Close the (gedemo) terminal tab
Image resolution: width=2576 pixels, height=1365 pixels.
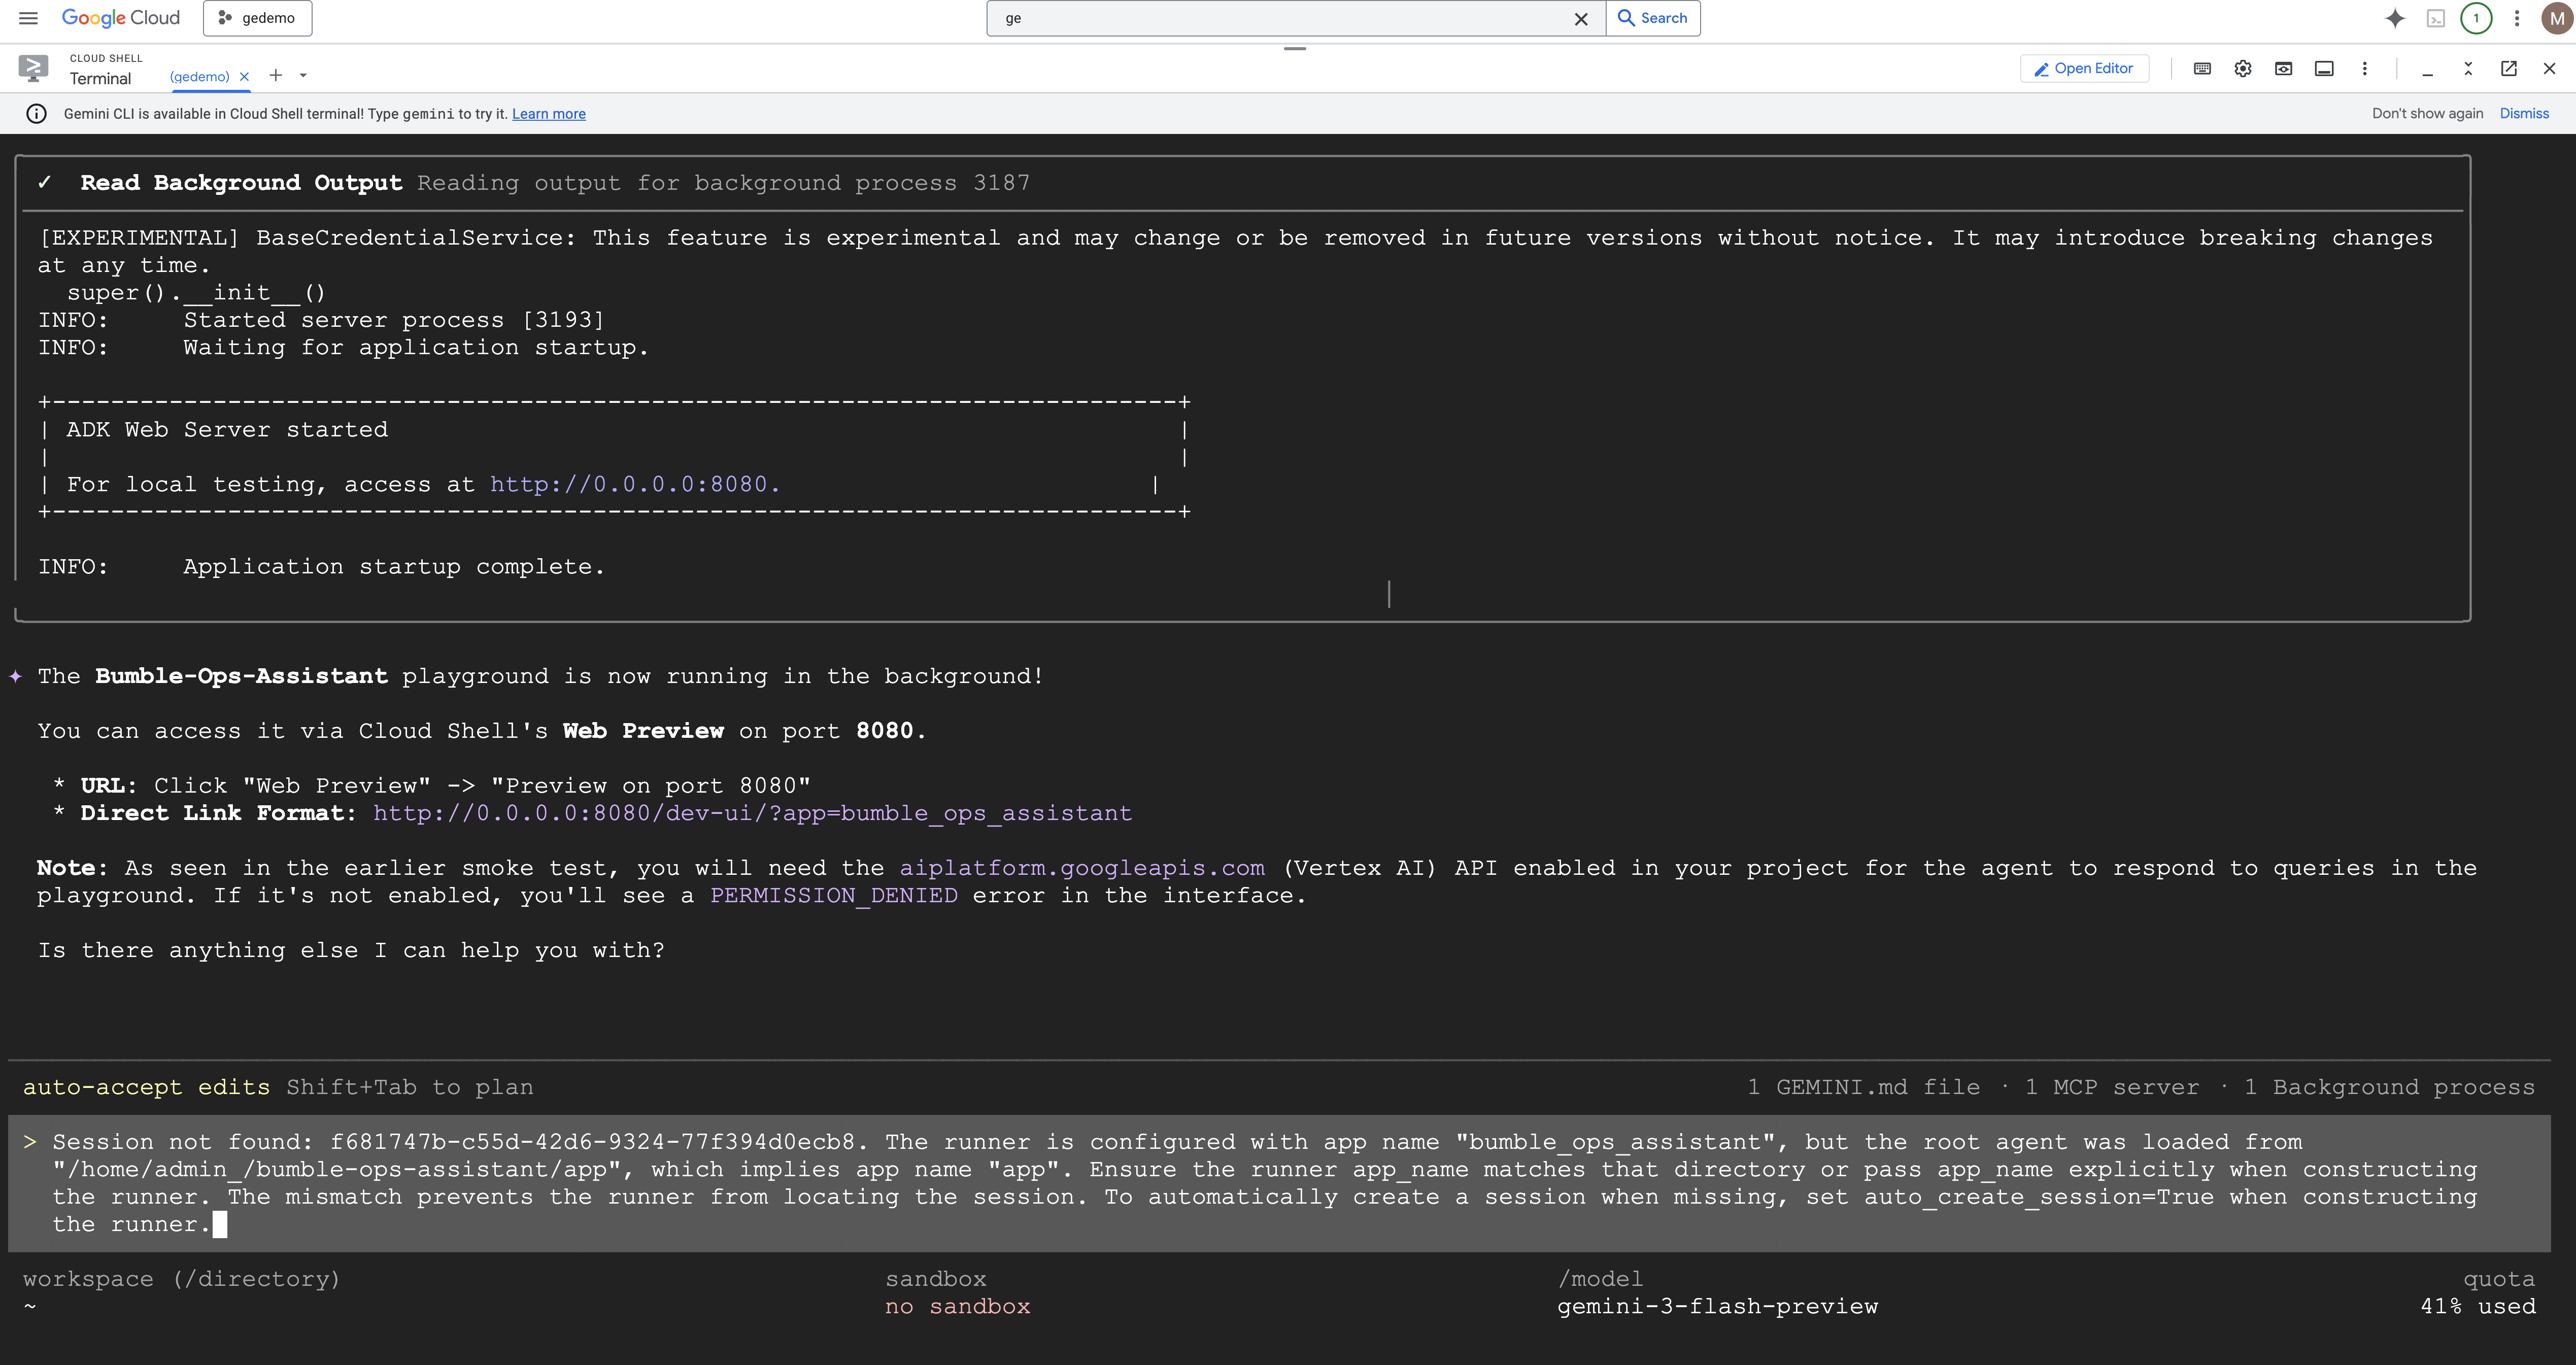tap(244, 76)
